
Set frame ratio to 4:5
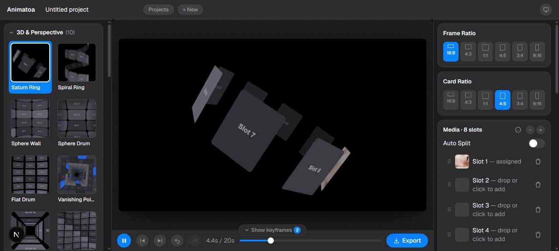(503, 51)
